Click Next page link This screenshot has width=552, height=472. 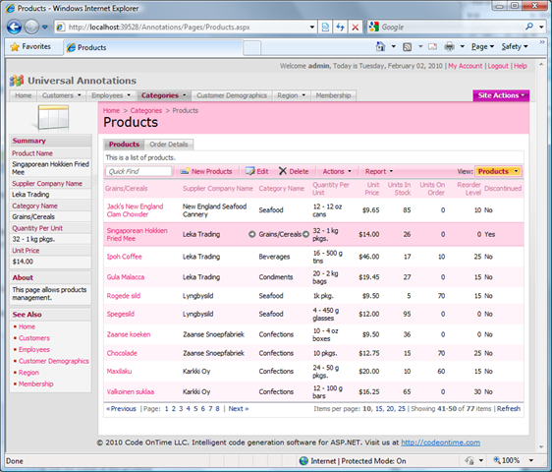coord(239,408)
